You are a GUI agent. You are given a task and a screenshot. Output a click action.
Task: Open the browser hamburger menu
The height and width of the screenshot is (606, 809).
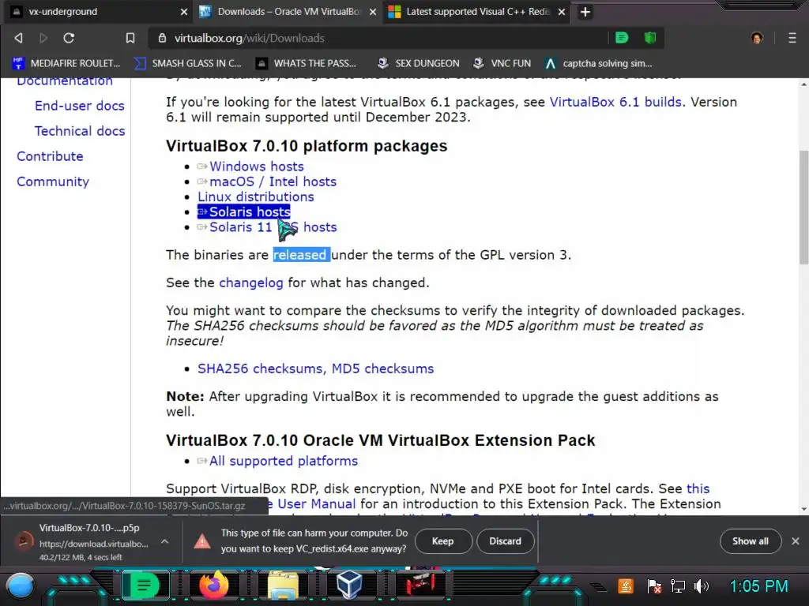tap(792, 38)
